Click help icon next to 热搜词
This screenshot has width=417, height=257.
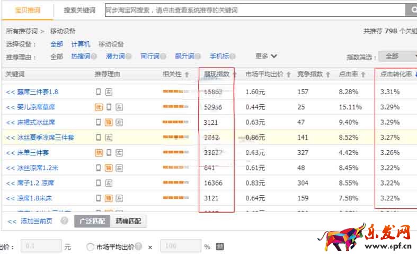[94, 57]
